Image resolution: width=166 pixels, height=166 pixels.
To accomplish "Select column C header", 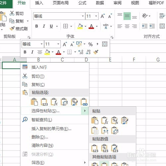I will click(x=62, y=60).
